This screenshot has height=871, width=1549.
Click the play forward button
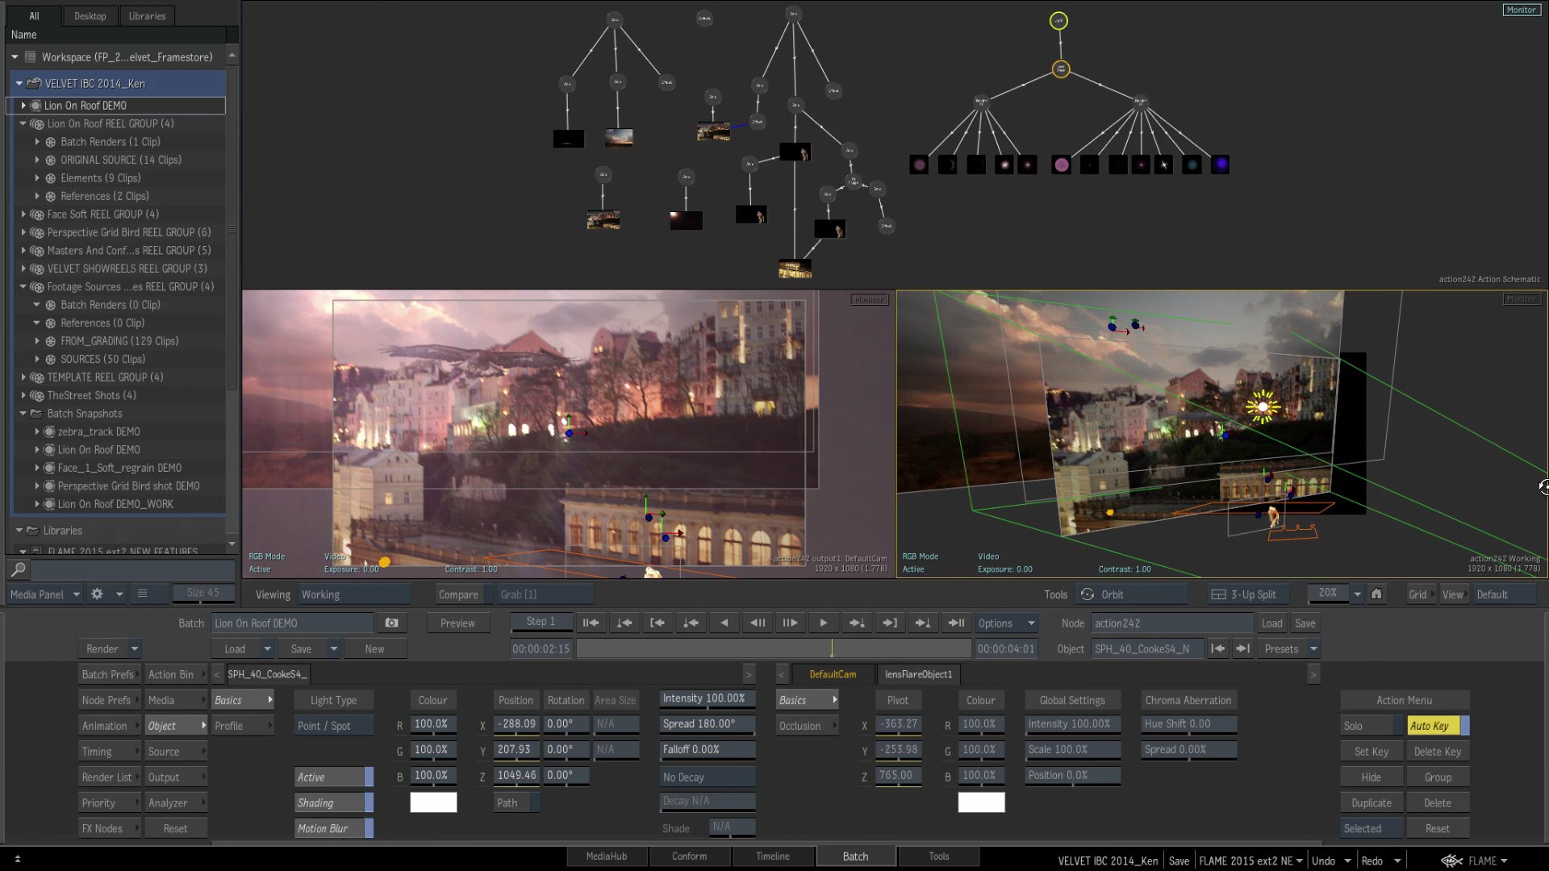click(x=823, y=623)
